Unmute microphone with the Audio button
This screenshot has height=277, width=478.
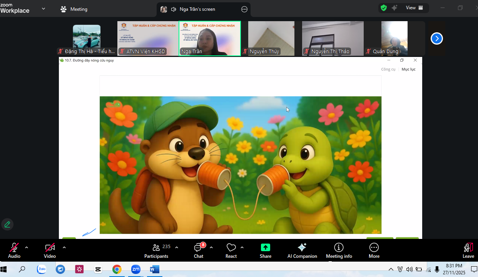click(x=14, y=250)
